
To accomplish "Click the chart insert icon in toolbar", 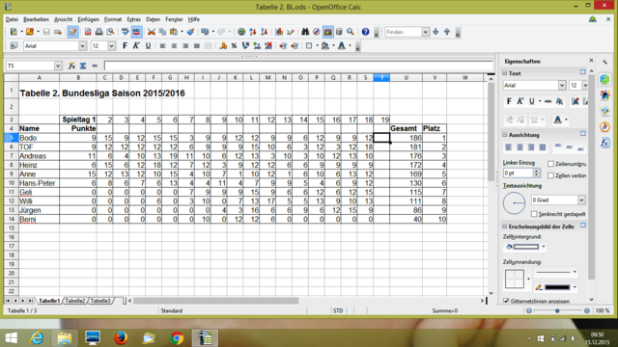I will (x=279, y=32).
